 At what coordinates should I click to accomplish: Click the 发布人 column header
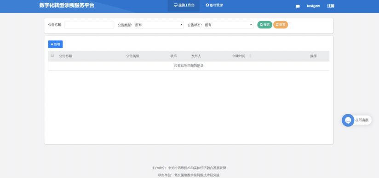pos(196,56)
